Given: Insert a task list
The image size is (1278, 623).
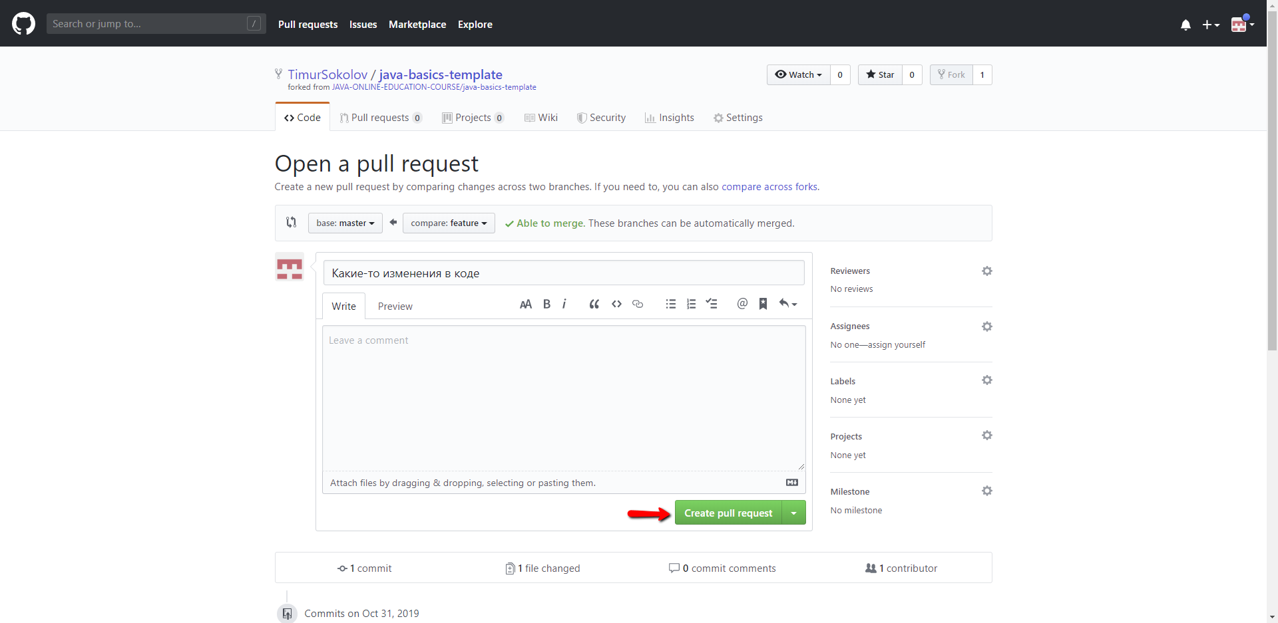Looking at the screenshot, I should [712, 304].
